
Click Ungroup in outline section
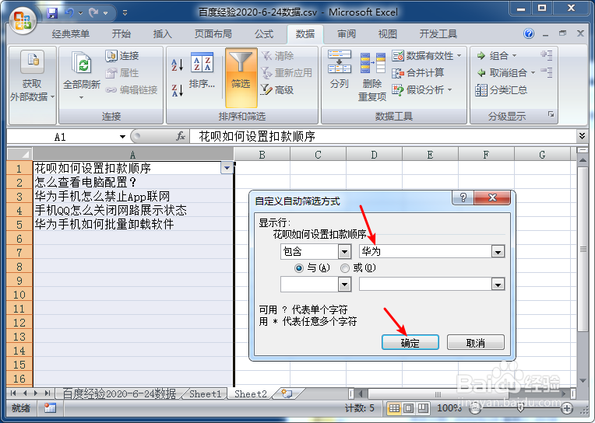click(x=505, y=73)
